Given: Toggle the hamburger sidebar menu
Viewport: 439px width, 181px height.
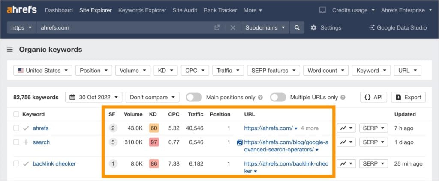Looking at the screenshot, I should click(x=10, y=50).
